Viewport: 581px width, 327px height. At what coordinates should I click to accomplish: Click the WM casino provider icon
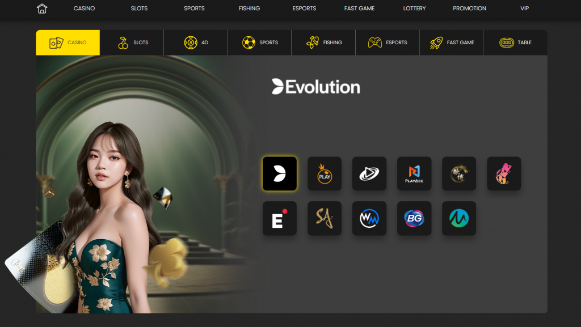pyautogui.click(x=369, y=218)
